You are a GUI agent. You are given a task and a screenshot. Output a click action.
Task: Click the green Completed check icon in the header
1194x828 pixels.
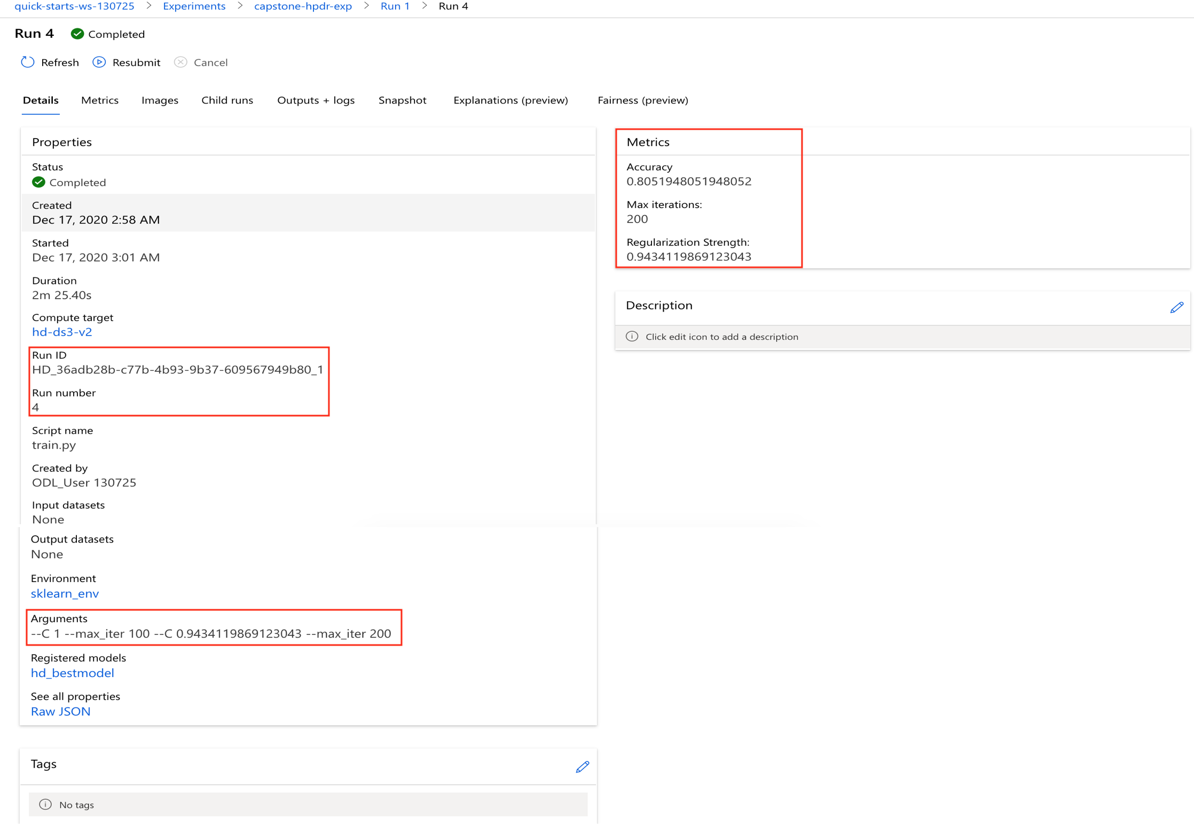pos(77,34)
